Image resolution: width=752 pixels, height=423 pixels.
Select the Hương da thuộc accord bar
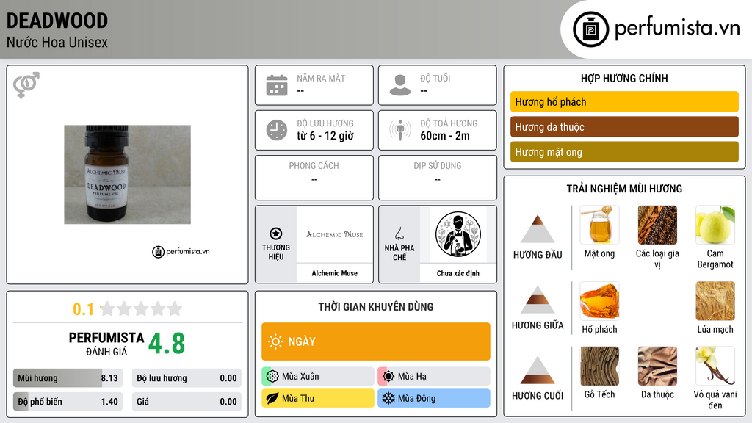coord(624,126)
